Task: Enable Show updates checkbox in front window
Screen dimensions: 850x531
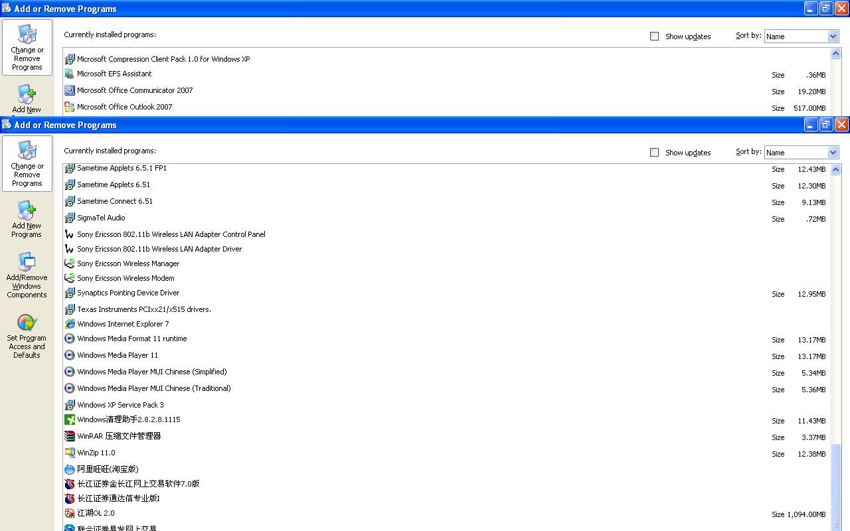Action: [x=654, y=153]
